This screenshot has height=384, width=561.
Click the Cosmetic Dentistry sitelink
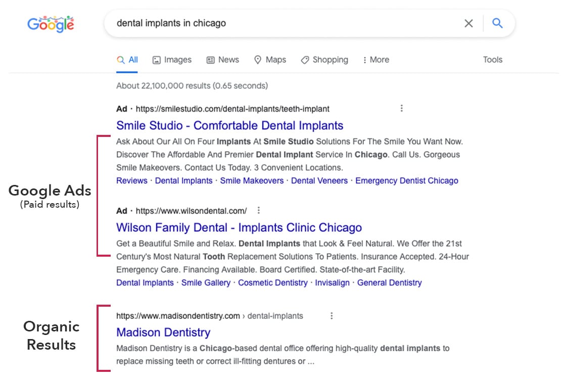click(x=272, y=283)
